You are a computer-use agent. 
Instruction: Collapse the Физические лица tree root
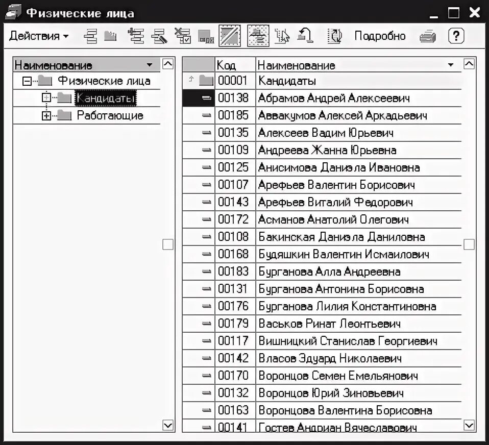pos(27,81)
